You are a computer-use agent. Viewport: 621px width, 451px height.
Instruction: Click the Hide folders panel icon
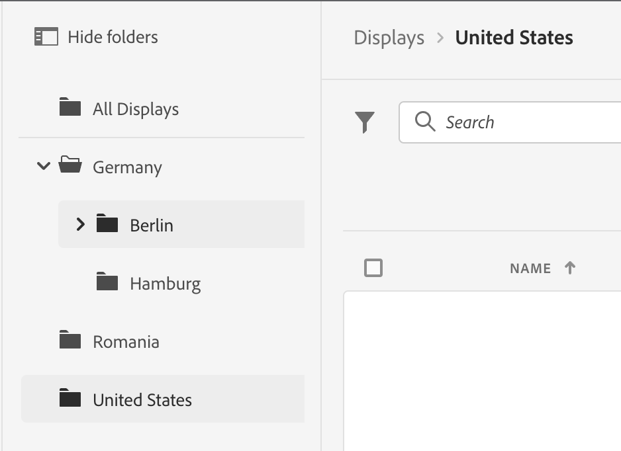(46, 37)
